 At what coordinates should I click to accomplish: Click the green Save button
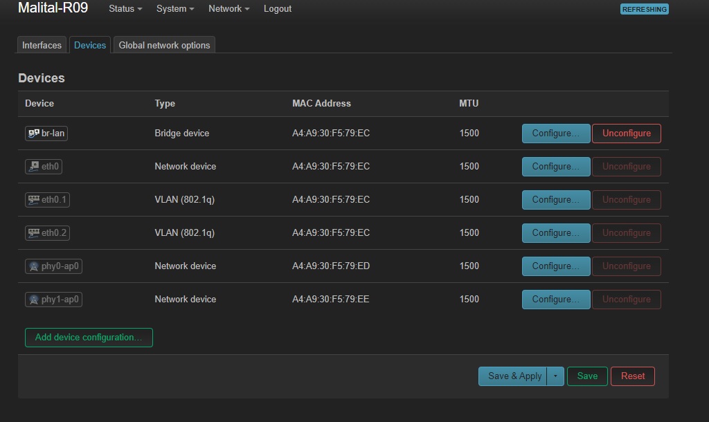point(587,376)
